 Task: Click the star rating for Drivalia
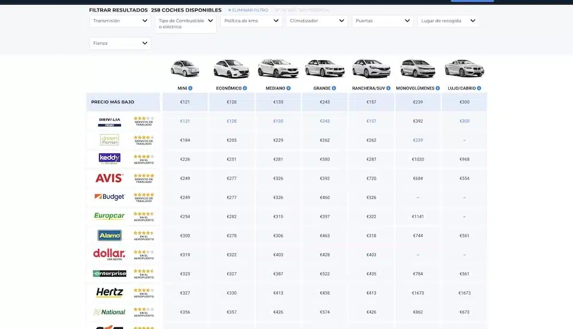144,119
